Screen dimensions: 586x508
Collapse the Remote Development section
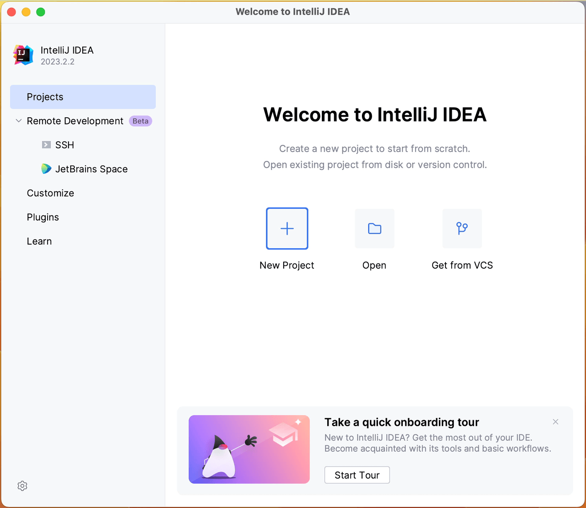[x=19, y=121]
